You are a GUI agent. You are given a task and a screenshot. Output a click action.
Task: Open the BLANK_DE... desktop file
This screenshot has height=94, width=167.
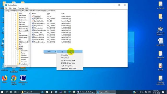(x=160, y=42)
